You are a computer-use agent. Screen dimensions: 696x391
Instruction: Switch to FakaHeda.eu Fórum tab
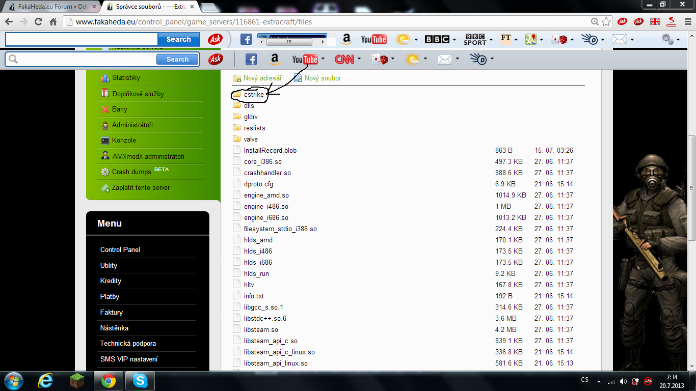[51, 7]
